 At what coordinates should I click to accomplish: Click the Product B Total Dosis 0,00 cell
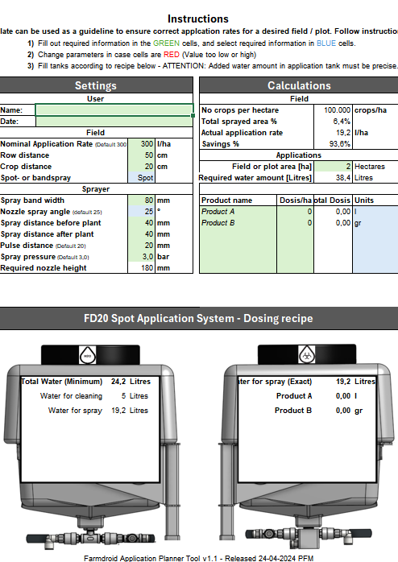click(x=333, y=223)
